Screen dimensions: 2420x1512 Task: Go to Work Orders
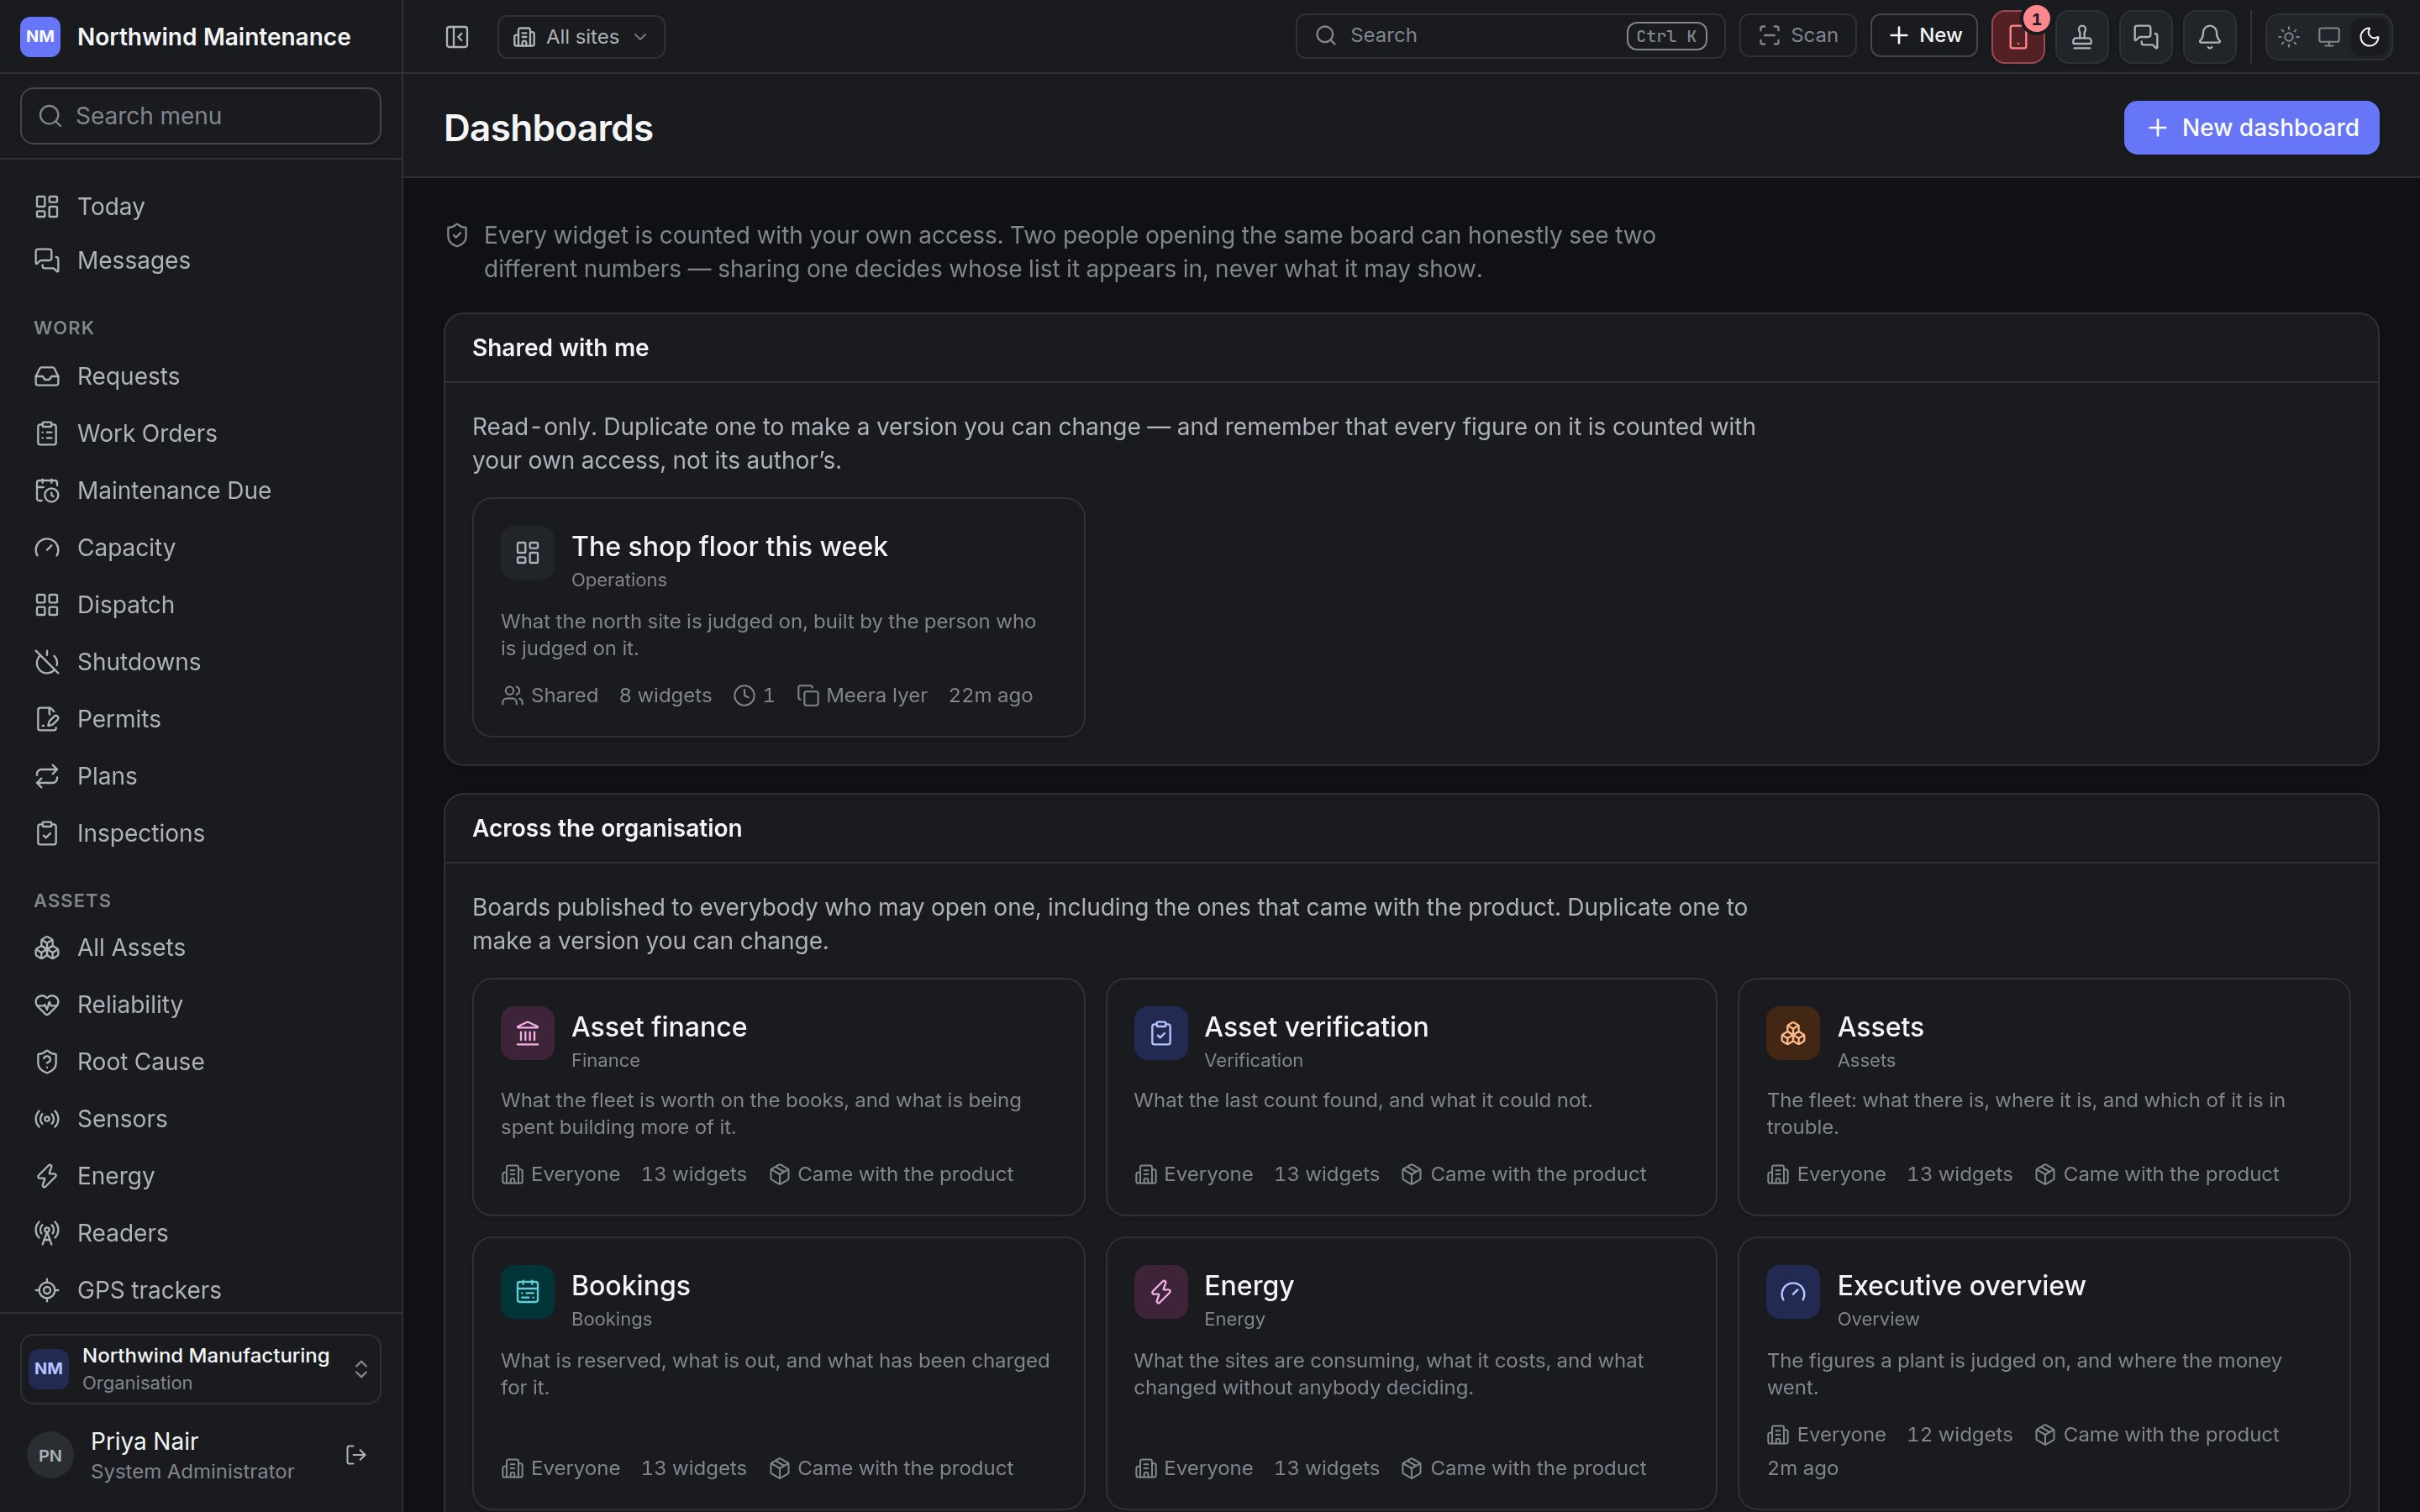point(201,433)
